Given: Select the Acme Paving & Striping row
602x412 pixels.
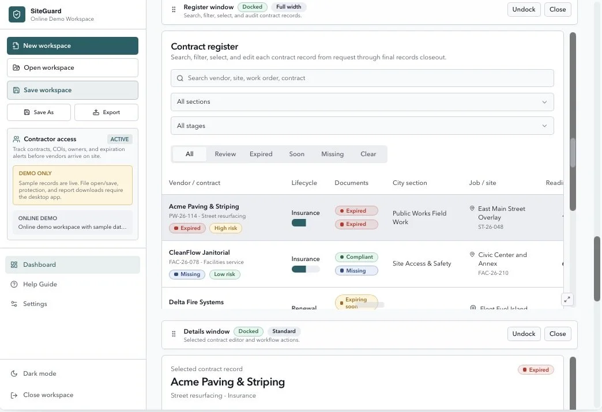Looking at the screenshot, I should click(363, 217).
